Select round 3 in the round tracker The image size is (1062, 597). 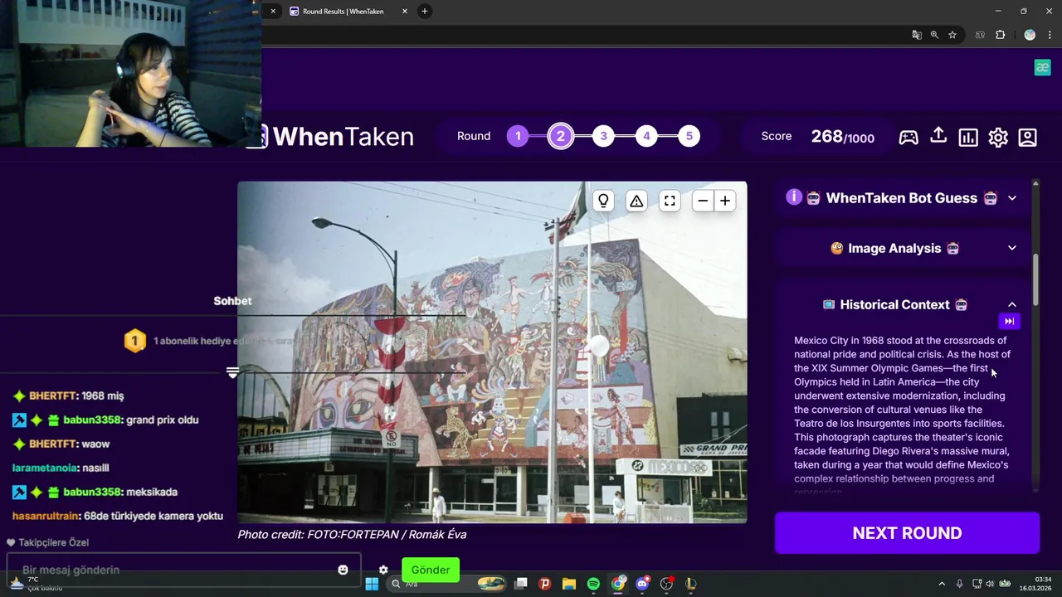[603, 136]
